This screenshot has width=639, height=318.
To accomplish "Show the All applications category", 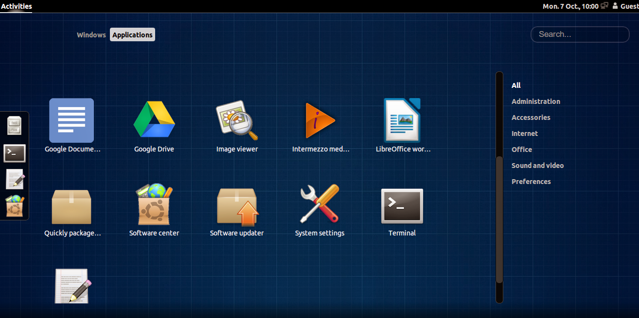I will (516, 85).
